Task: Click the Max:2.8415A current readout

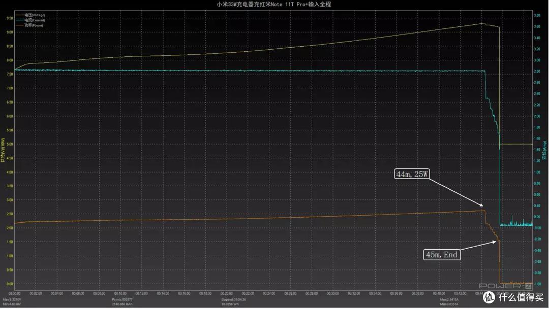Action: tap(449, 299)
